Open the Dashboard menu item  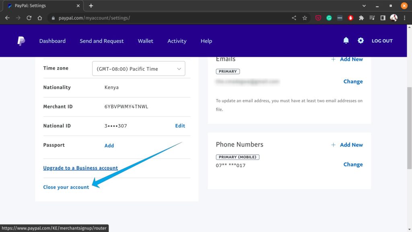(x=52, y=41)
